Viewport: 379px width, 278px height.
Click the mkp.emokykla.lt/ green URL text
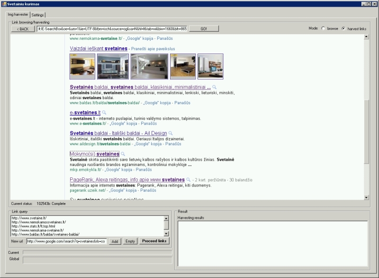[x=86, y=170]
